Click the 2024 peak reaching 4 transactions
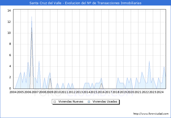Image resolution: width=171 pixels, height=118 pixels. pos(164,67)
